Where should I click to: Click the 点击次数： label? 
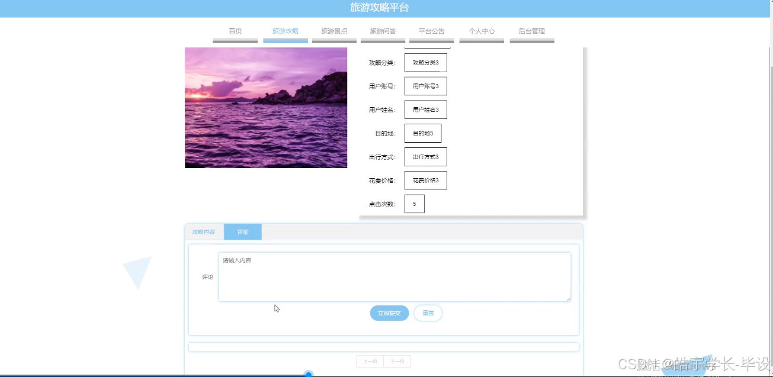[x=382, y=204]
